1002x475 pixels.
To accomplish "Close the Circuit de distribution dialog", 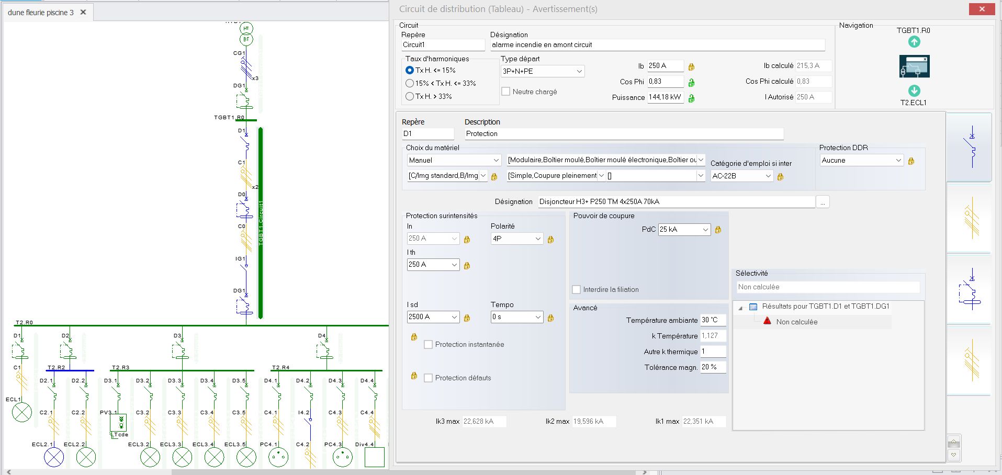I will point(982,9).
